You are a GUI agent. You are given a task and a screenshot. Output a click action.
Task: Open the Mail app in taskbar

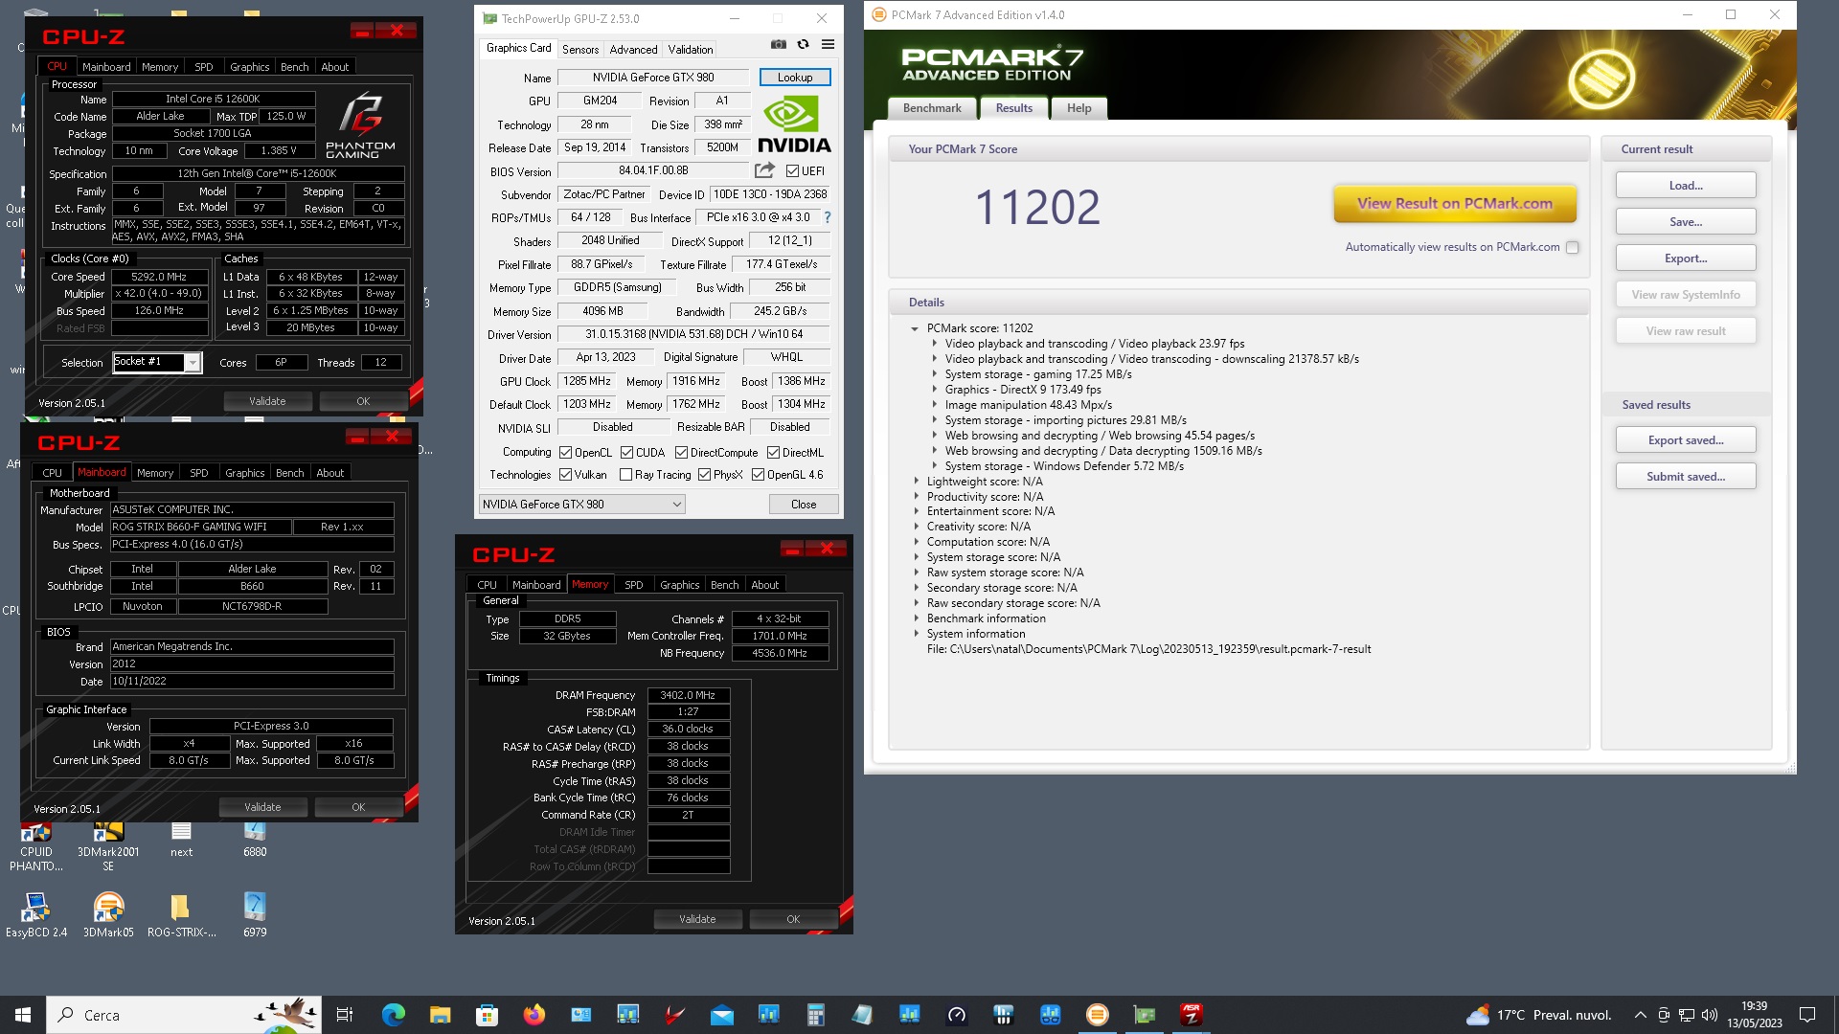point(722,1015)
